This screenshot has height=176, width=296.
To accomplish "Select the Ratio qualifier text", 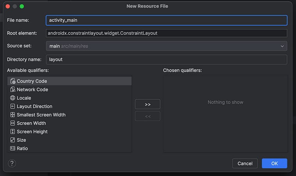I will click(22, 148).
